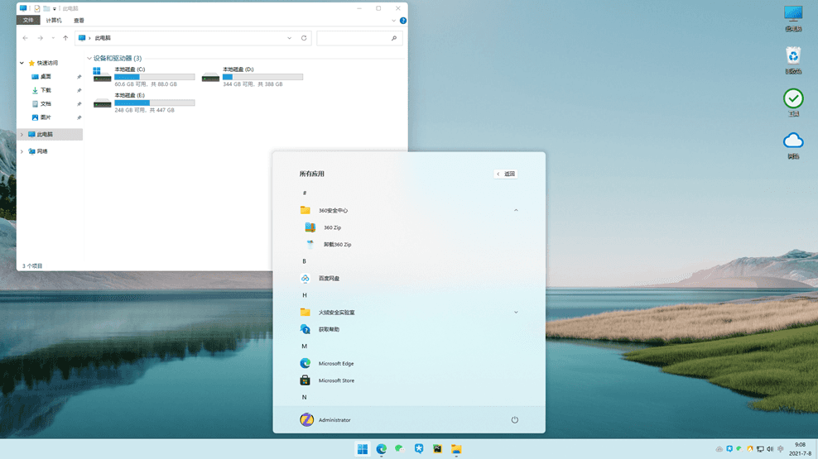
Task: Open the address bar history dropdown
Action: [x=289, y=38]
